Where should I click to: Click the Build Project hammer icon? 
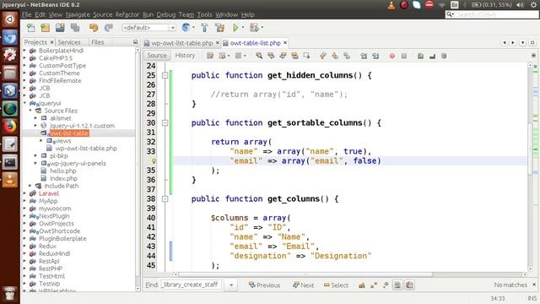coord(204,28)
